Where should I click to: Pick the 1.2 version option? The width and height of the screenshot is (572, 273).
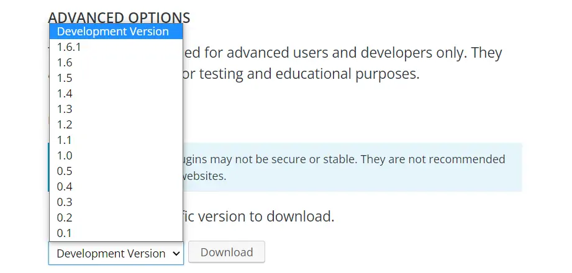(x=116, y=124)
